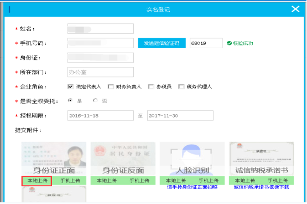This screenshot has width=307, height=204.
Task: Click the 诚信纳税承诺书模板下载 link
Action: tap(262, 187)
